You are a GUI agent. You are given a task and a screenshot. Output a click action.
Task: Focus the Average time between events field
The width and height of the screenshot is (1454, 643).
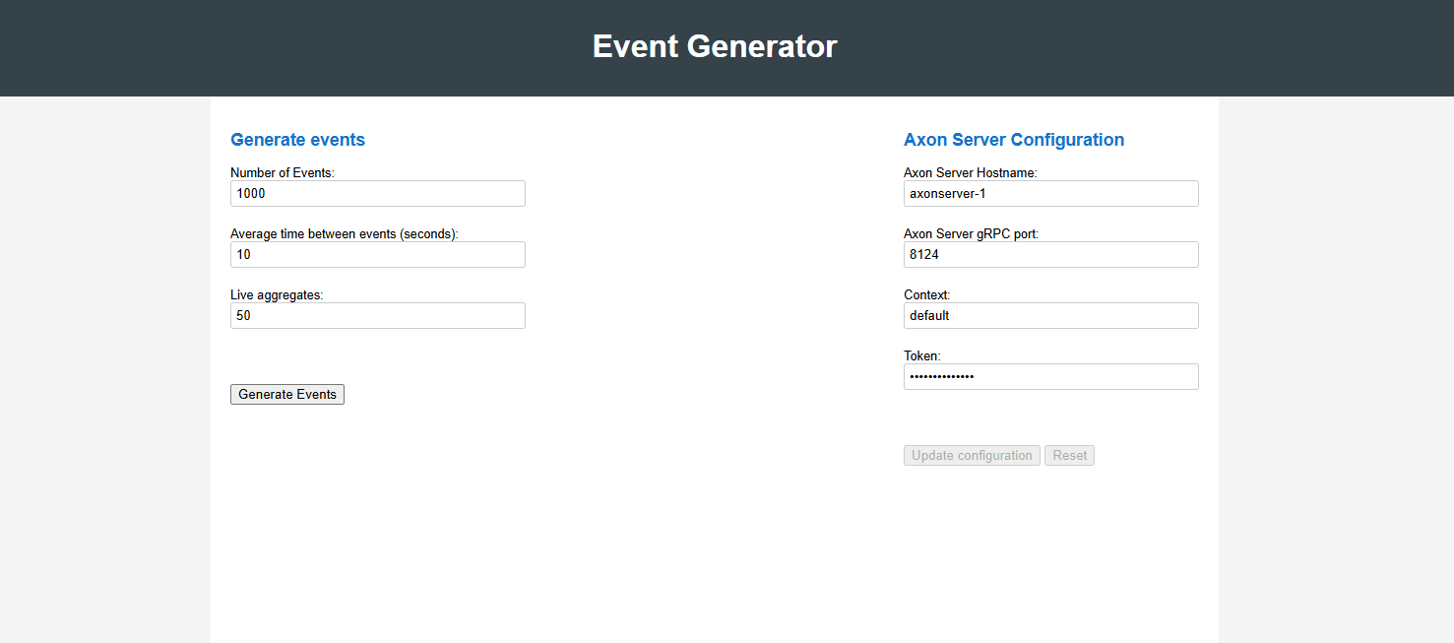(x=377, y=254)
